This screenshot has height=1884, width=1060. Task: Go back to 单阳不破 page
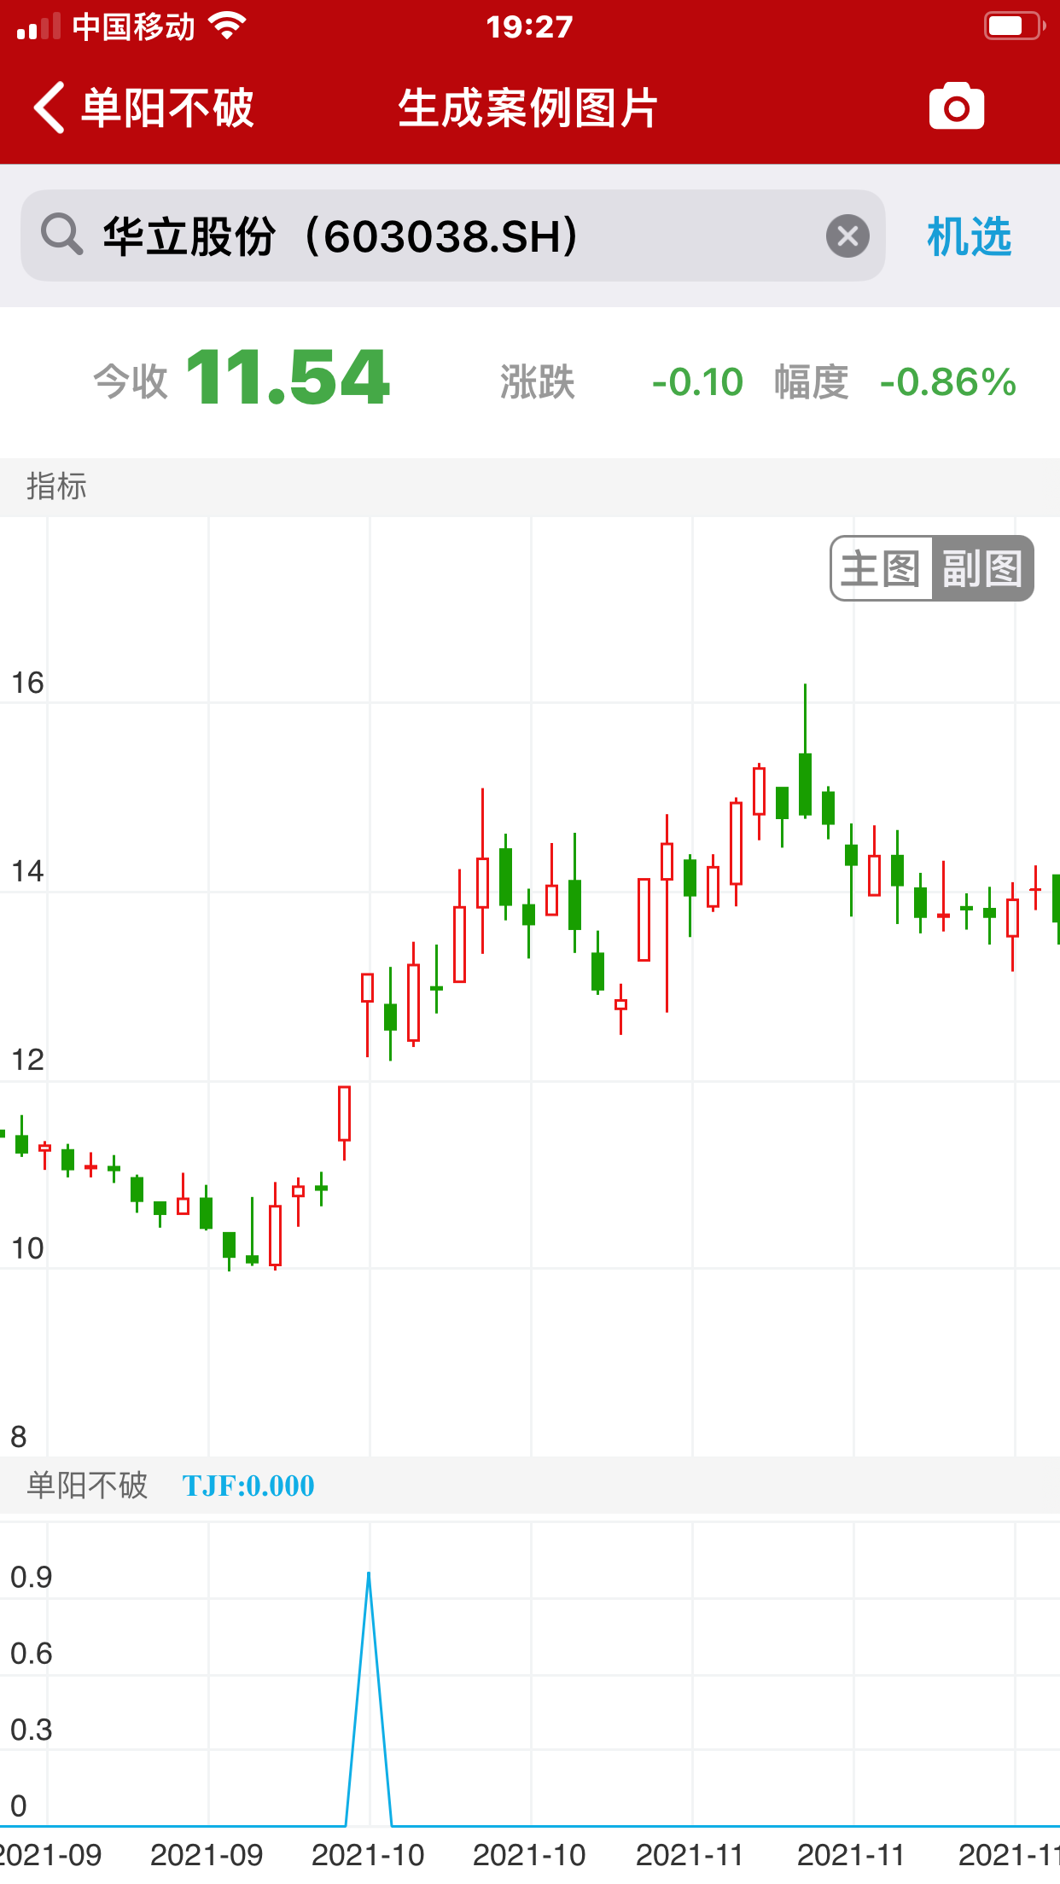[x=166, y=108]
